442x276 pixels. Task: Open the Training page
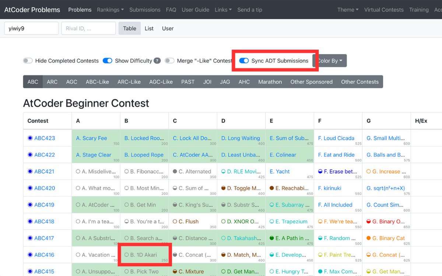(419, 10)
